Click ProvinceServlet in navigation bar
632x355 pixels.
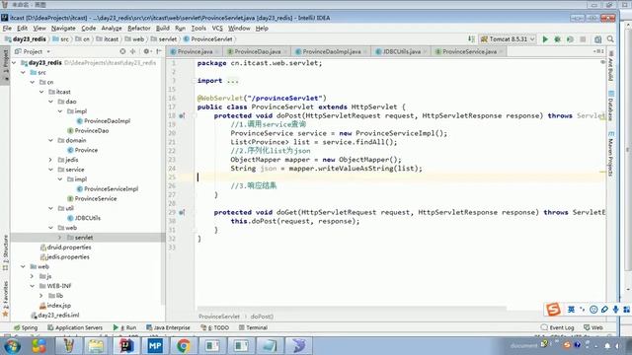[211, 39]
